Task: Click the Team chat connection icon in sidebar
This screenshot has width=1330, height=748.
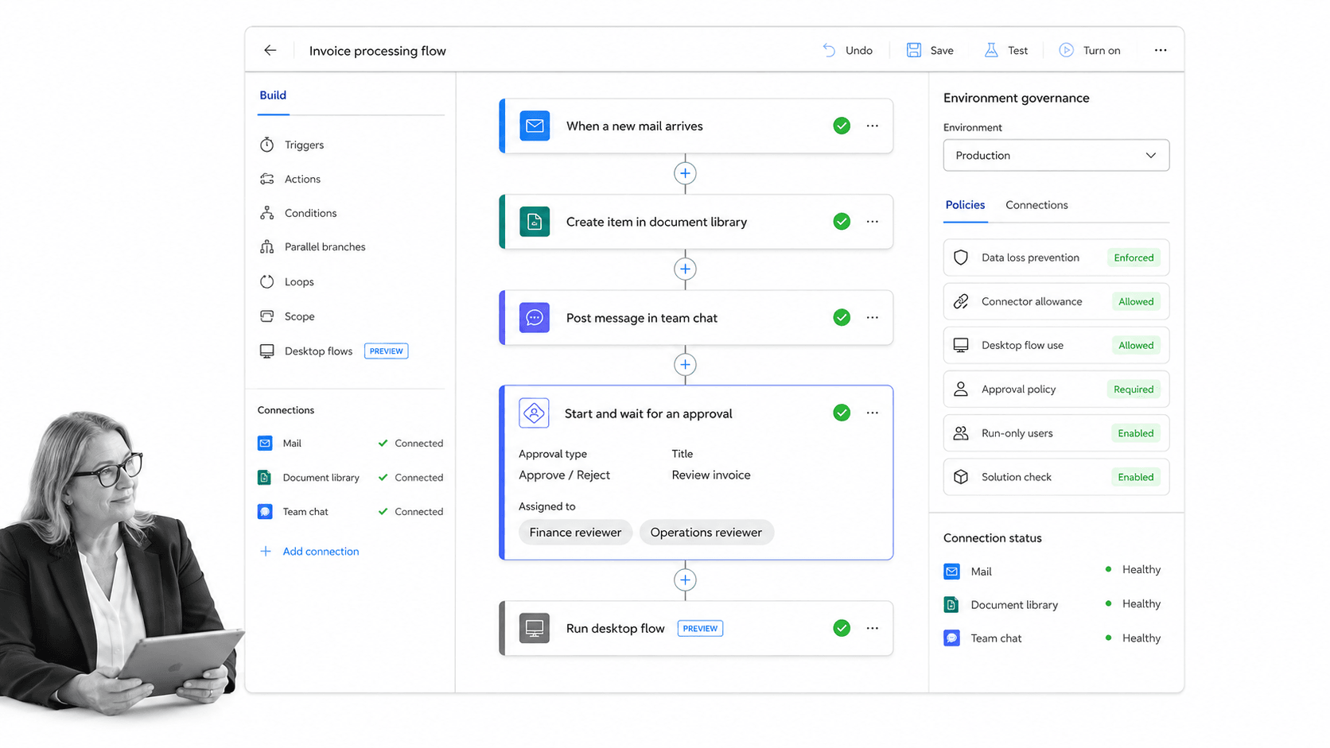Action: click(x=265, y=512)
